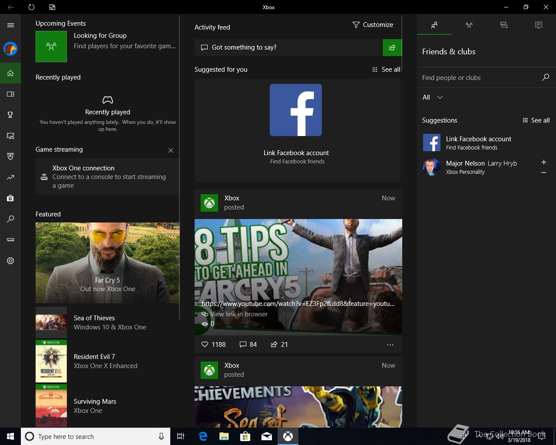This screenshot has height=445, width=556.
Task: Open Microsoft Store from taskbar
Action: click(245, 436)
